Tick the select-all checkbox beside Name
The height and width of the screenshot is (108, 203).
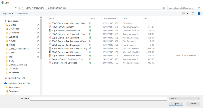tap(46, 18)
